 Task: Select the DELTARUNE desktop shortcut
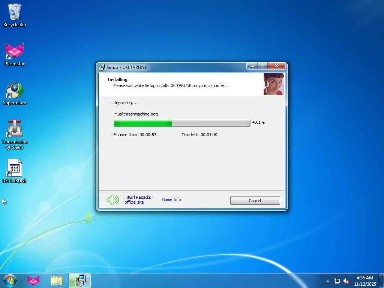click(x=15, y=171)
